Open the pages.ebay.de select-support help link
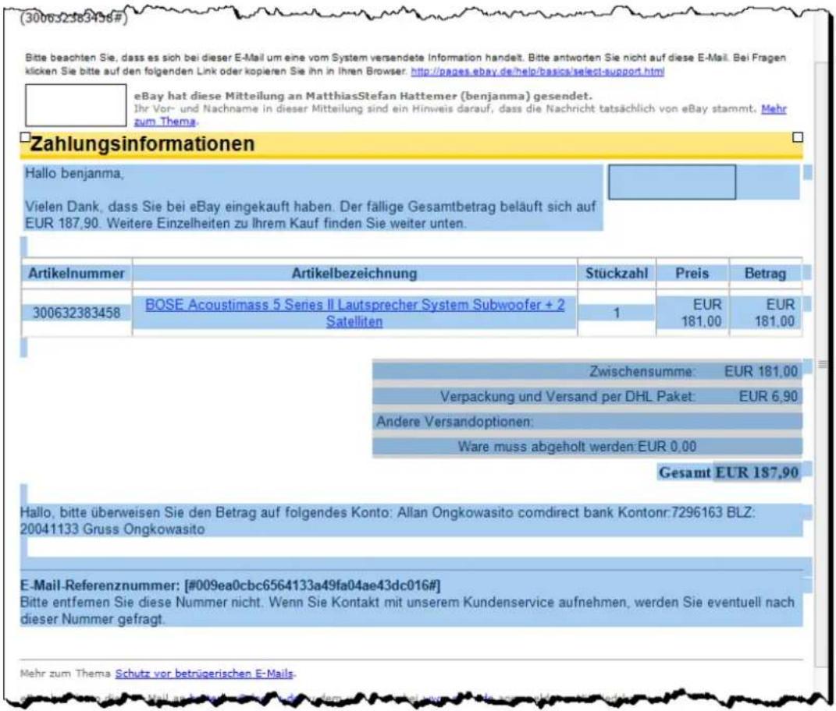836x711 pixels. (537, 72)
